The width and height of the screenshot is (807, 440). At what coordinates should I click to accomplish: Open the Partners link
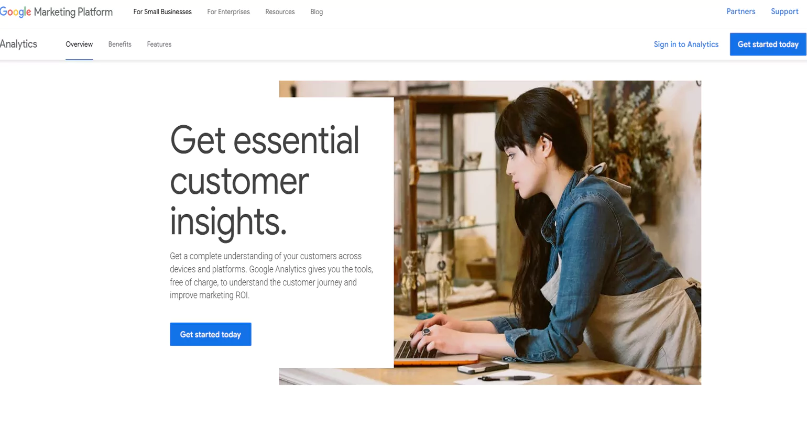tap(740, 12)
